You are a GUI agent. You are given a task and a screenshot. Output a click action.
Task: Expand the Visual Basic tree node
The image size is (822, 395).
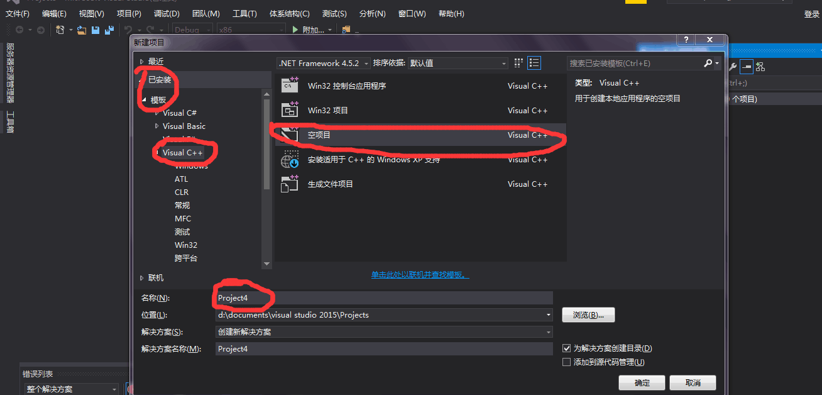click(157, 126)
